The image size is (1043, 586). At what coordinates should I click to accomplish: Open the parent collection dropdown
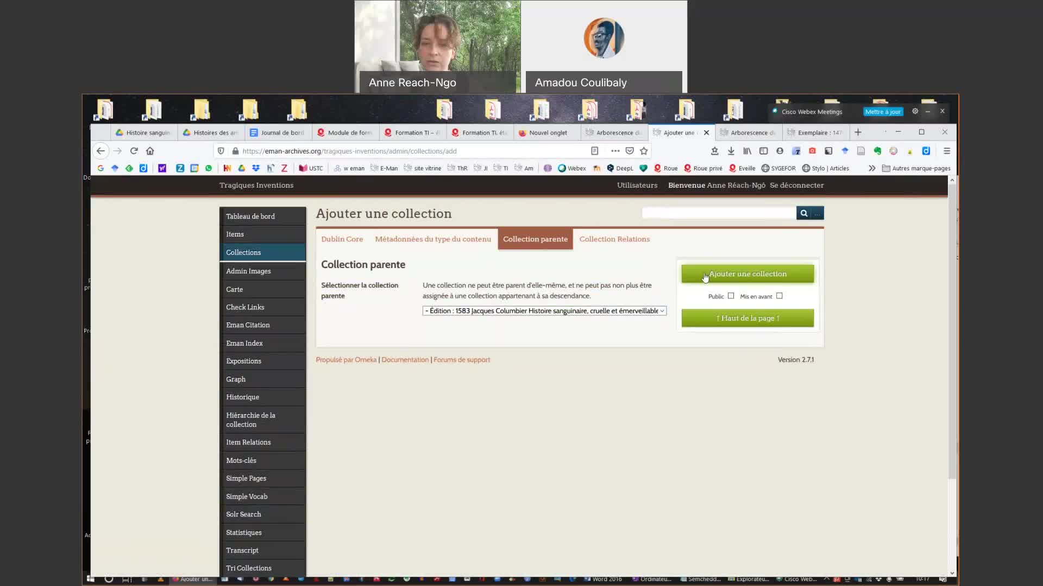544,311
